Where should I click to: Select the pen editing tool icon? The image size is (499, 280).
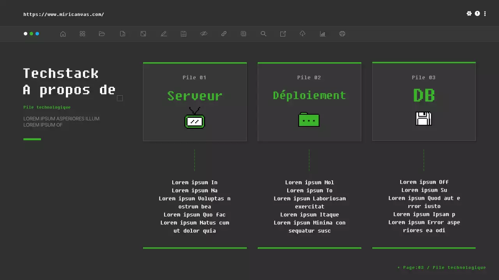click(164, 33)
